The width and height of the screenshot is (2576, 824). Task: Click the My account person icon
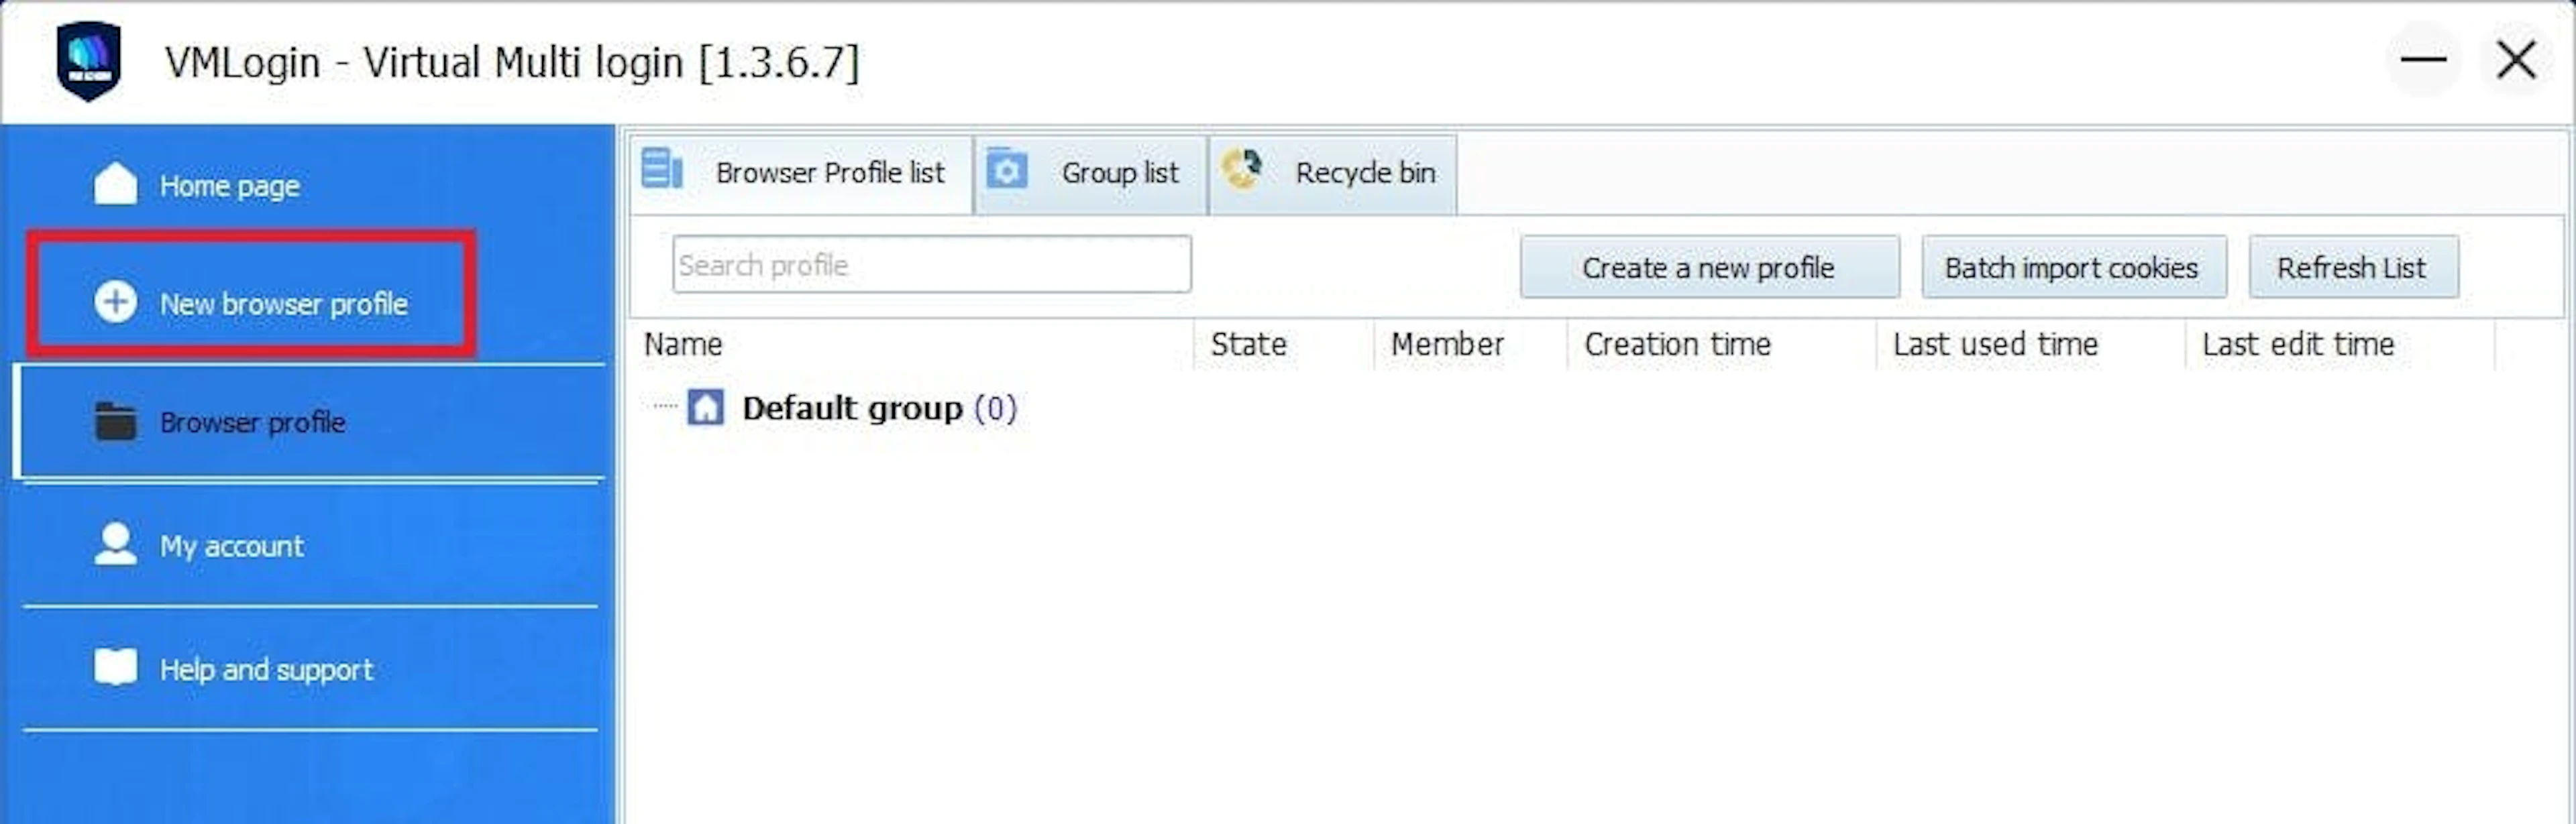pyautogui.click(x=115, y=545)
